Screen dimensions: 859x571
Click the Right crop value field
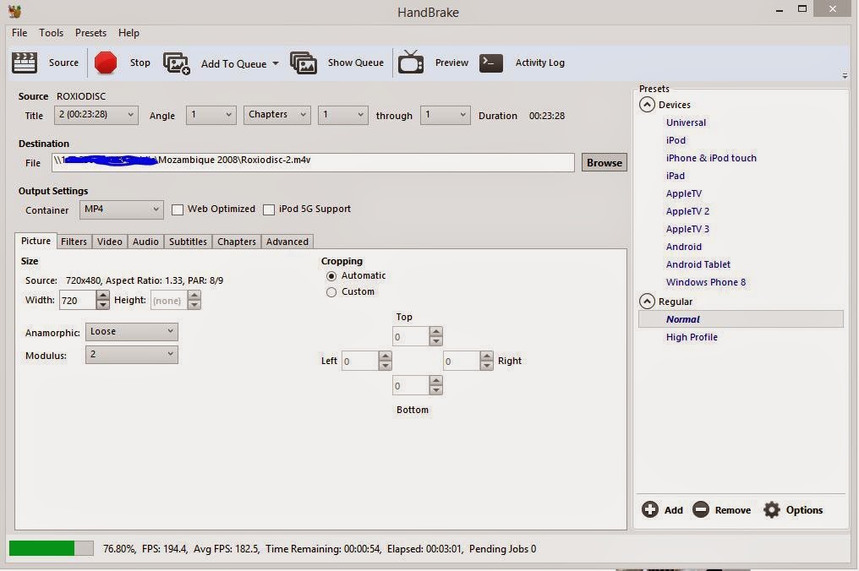click(462, 361)
